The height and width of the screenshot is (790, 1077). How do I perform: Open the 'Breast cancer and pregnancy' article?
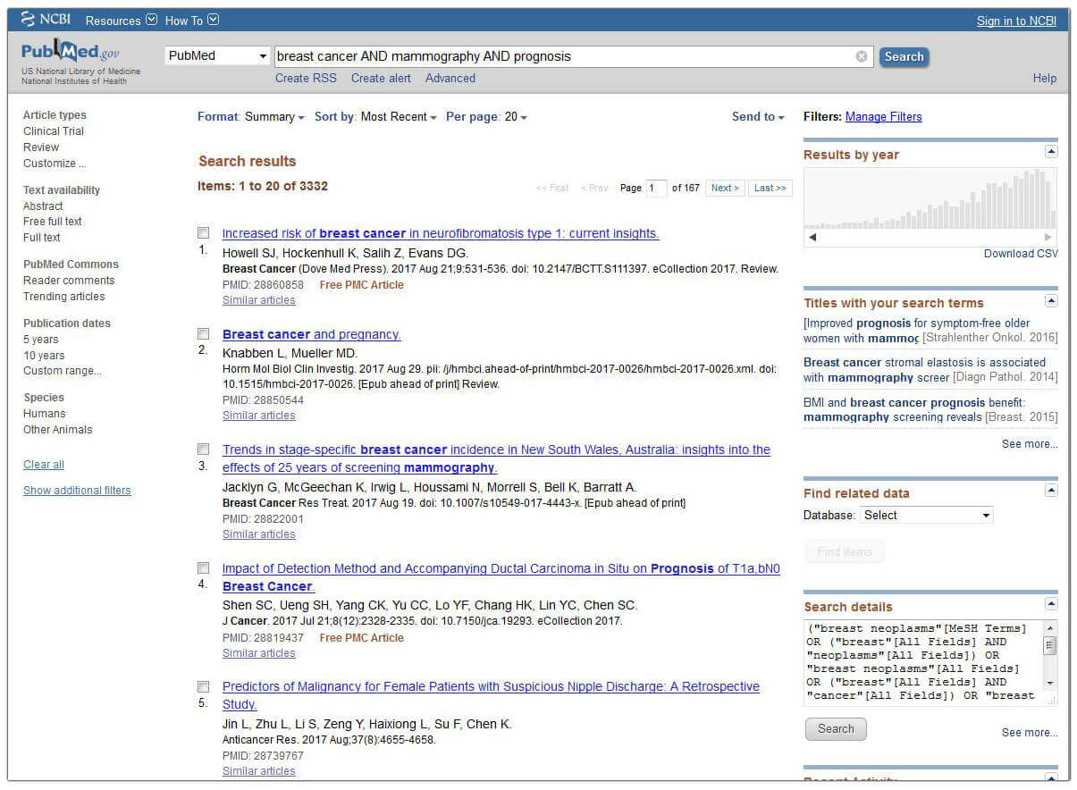pyautogui.click(x=312, y=334)
